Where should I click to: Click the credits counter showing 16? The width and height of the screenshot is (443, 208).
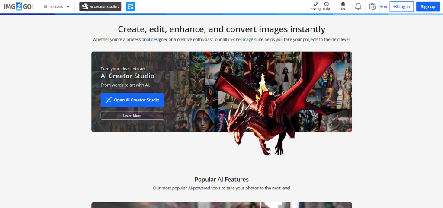point(383,6)
